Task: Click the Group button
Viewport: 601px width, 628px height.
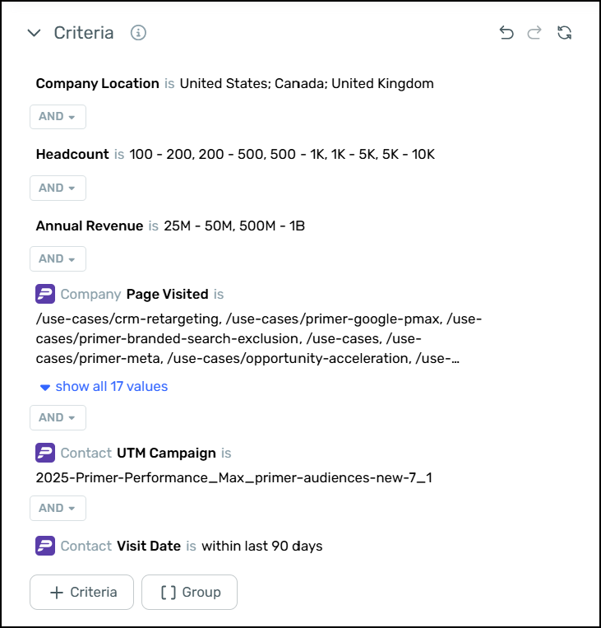Action: coord(189,592)
